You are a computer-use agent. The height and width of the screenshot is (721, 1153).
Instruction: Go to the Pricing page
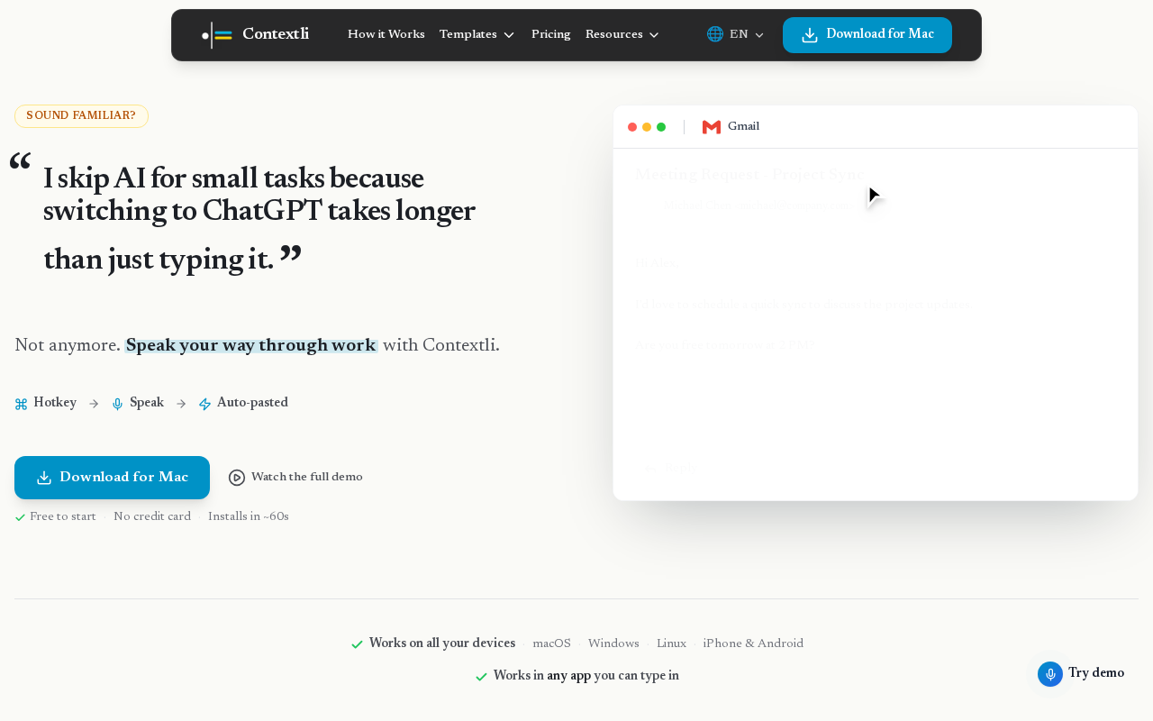(551, 34)
